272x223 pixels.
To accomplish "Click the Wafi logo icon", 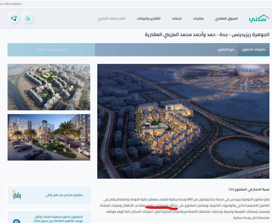I will tap(16, 195).
